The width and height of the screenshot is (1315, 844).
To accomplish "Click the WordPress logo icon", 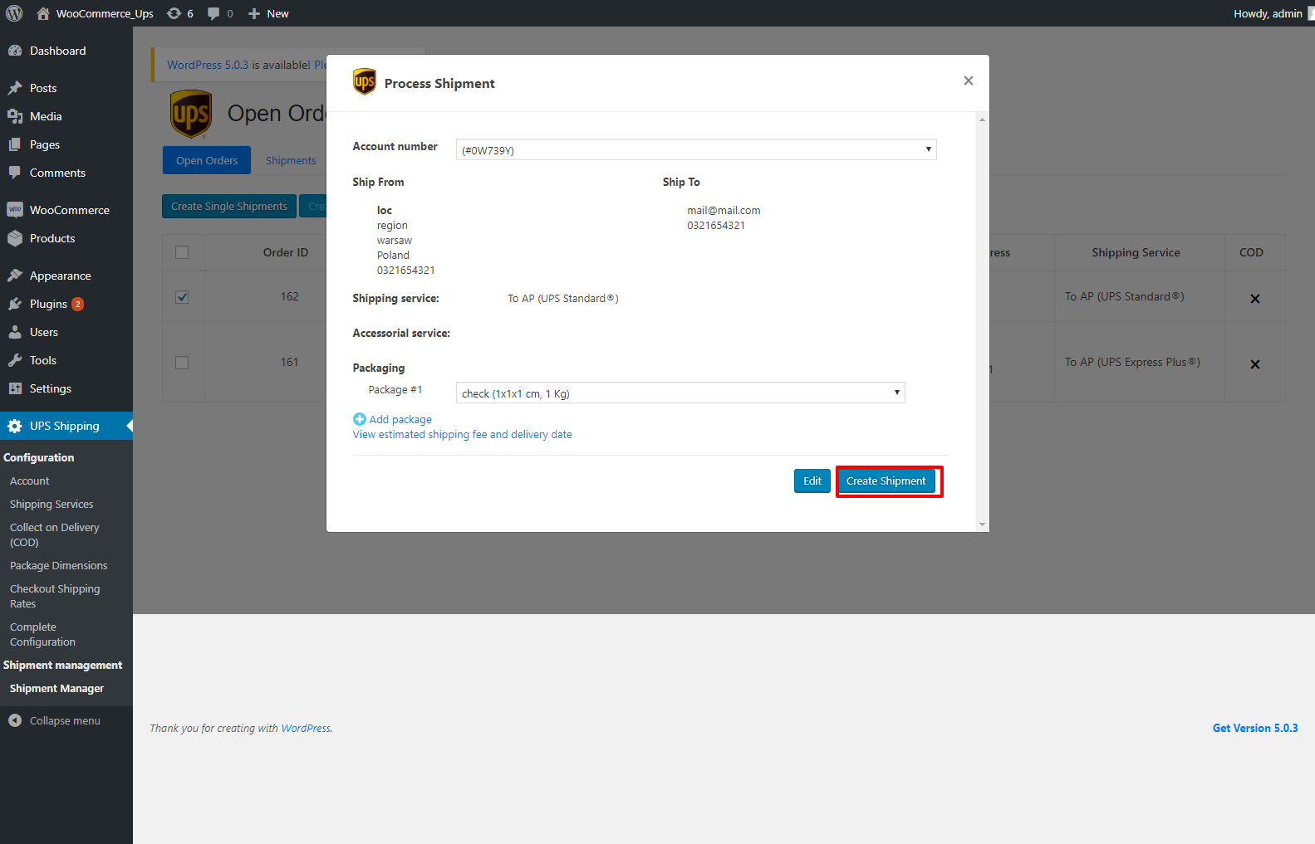I will 14,13.
